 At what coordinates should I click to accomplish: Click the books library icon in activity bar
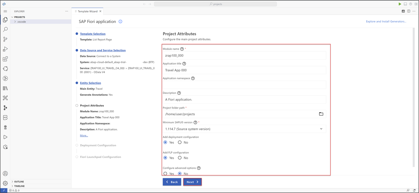click(5, 88)
